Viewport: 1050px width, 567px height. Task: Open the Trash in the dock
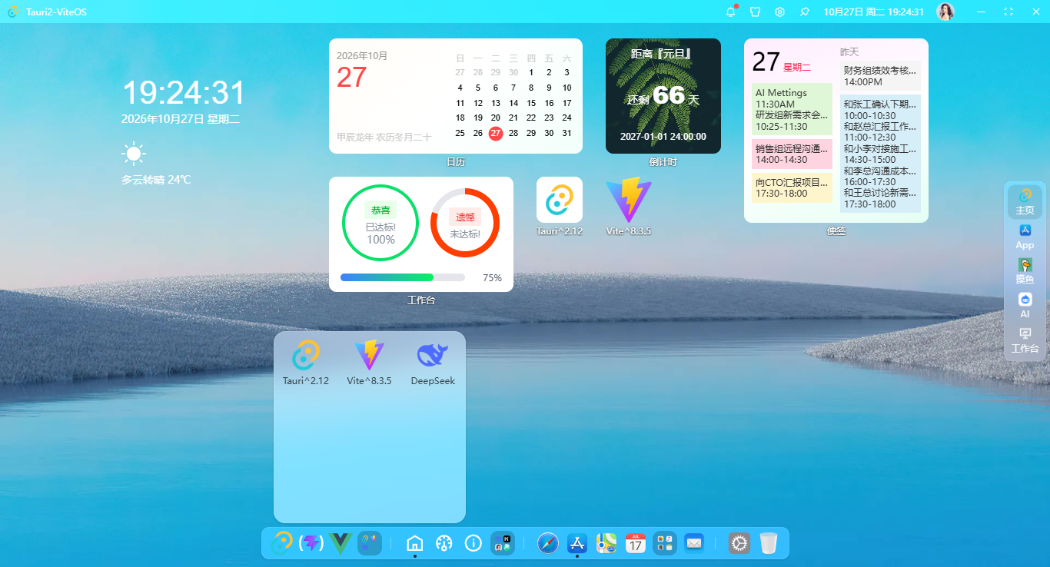[x=769, y=543]
